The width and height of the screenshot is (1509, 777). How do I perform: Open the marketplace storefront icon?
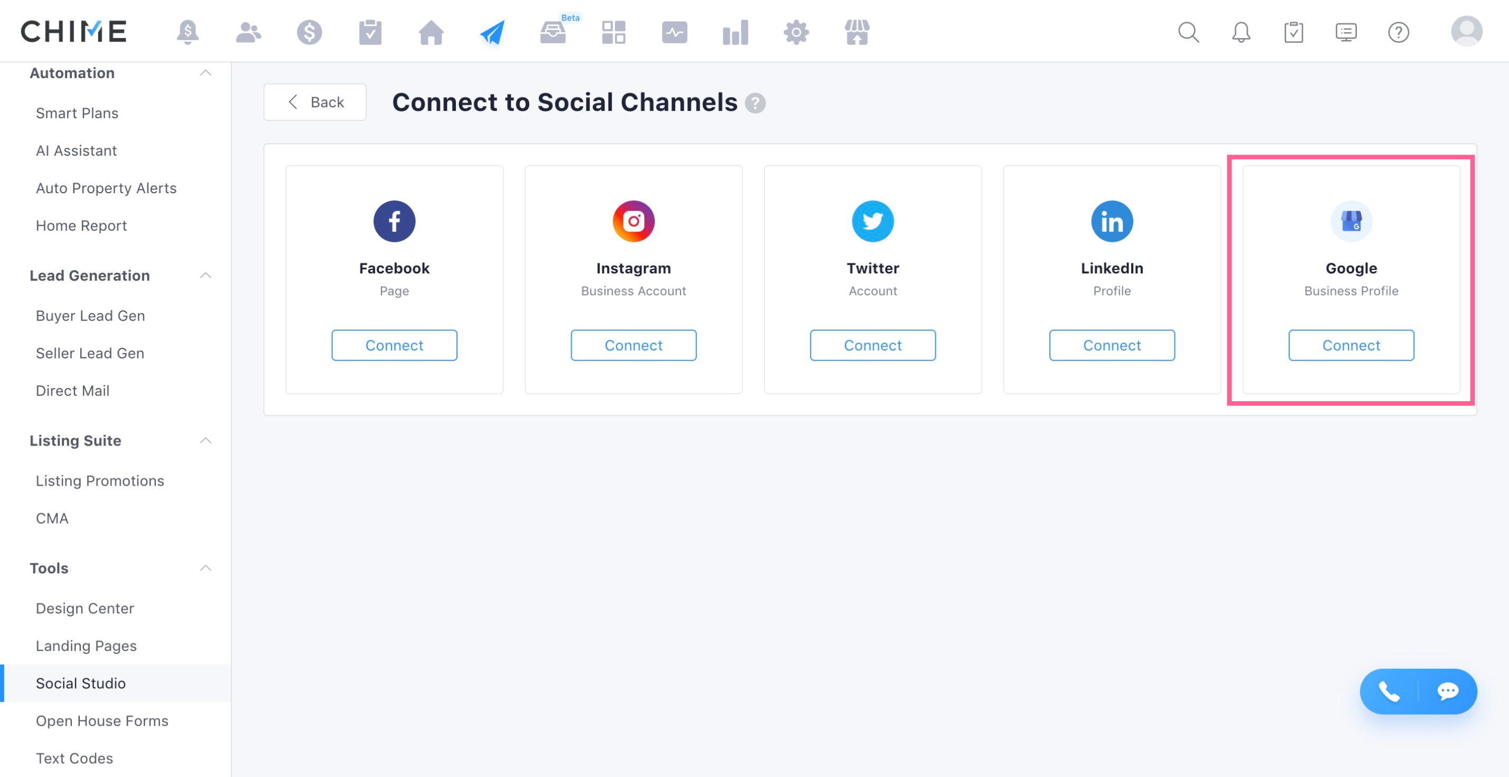(857, 32)
